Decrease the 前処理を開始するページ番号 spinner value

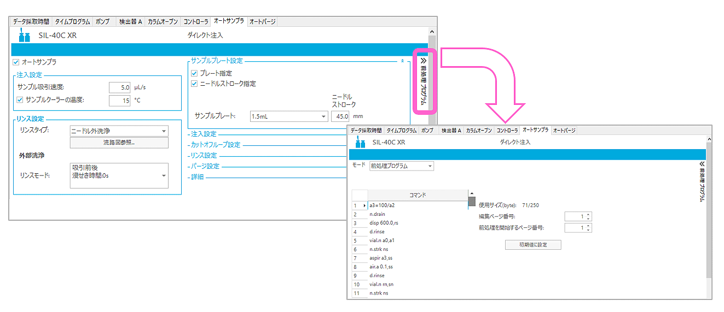click(x=588, y=230)
